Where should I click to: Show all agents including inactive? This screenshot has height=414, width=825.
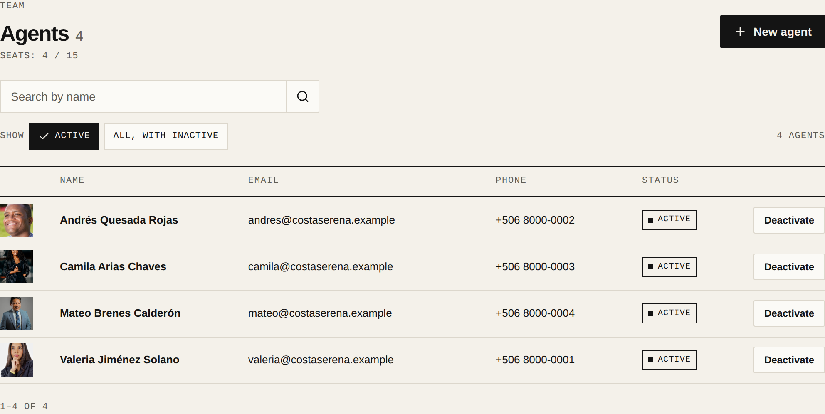pos(166,136)
